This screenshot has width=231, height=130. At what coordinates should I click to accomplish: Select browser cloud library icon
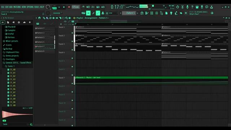tap(24, 22)
